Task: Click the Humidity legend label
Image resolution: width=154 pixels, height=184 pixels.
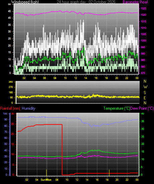Action: (28, 108)
